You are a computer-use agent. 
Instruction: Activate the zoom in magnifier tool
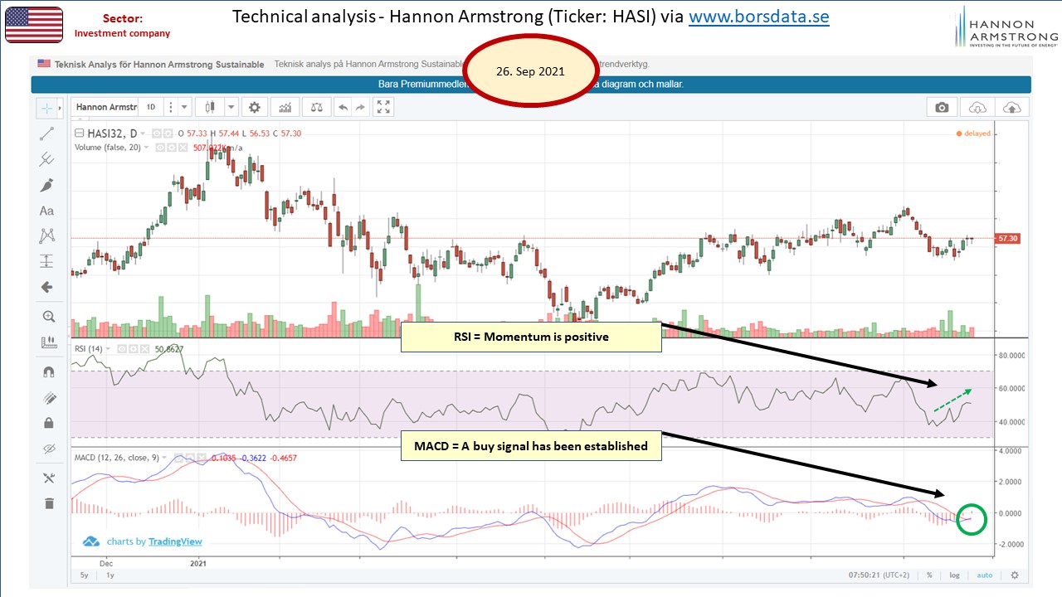tap(47, 316)
